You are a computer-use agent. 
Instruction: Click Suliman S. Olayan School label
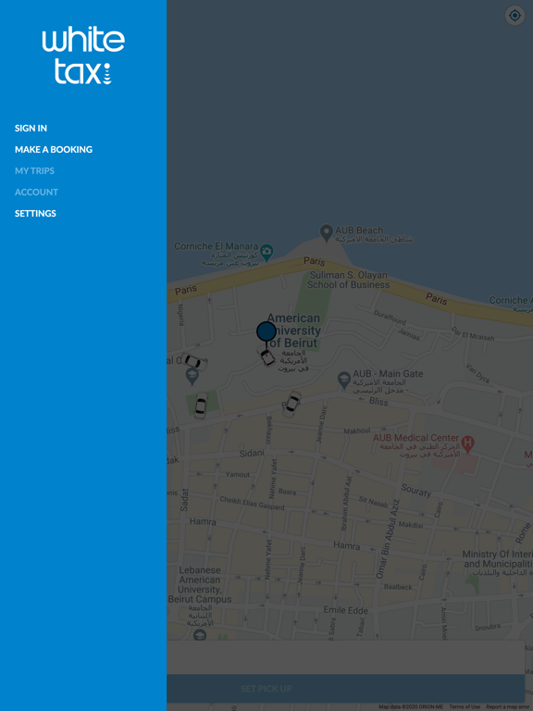pyautogui.click(x=348, y=280)
